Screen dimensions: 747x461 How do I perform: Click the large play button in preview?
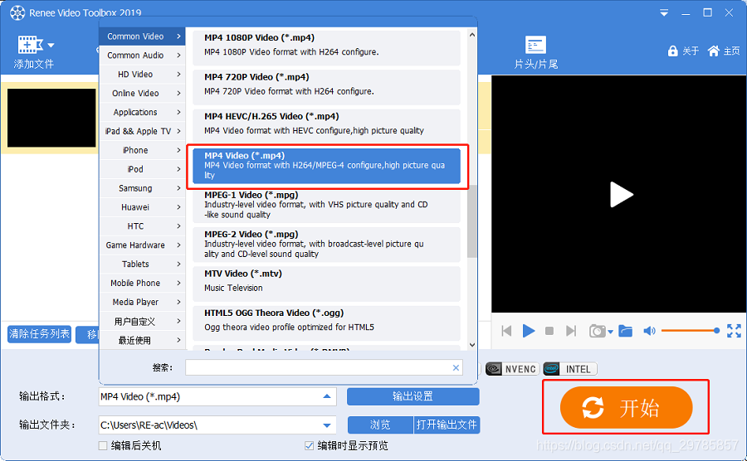tap(621, 195)
